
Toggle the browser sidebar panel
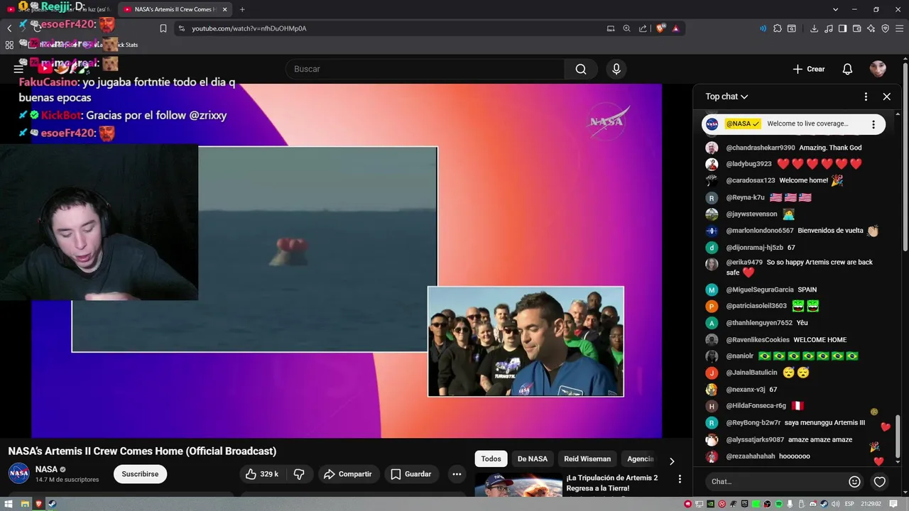[x=842, y=28]
